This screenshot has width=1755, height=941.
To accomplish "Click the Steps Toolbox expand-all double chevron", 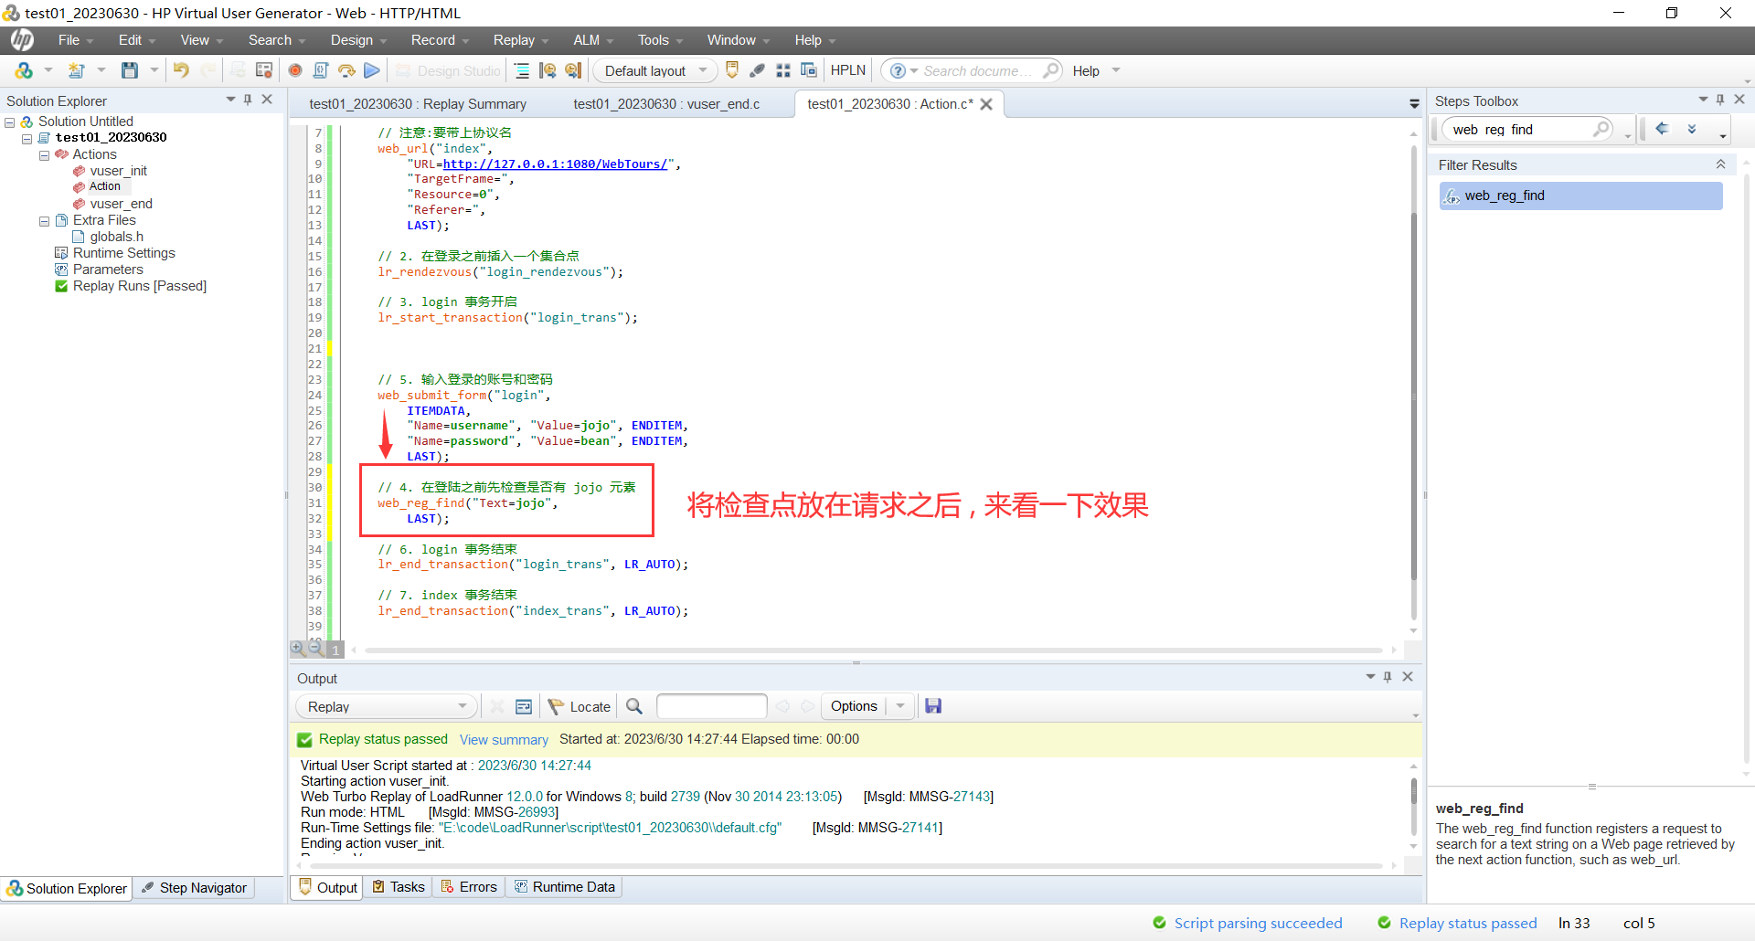I will click(x=1692, y=129).
